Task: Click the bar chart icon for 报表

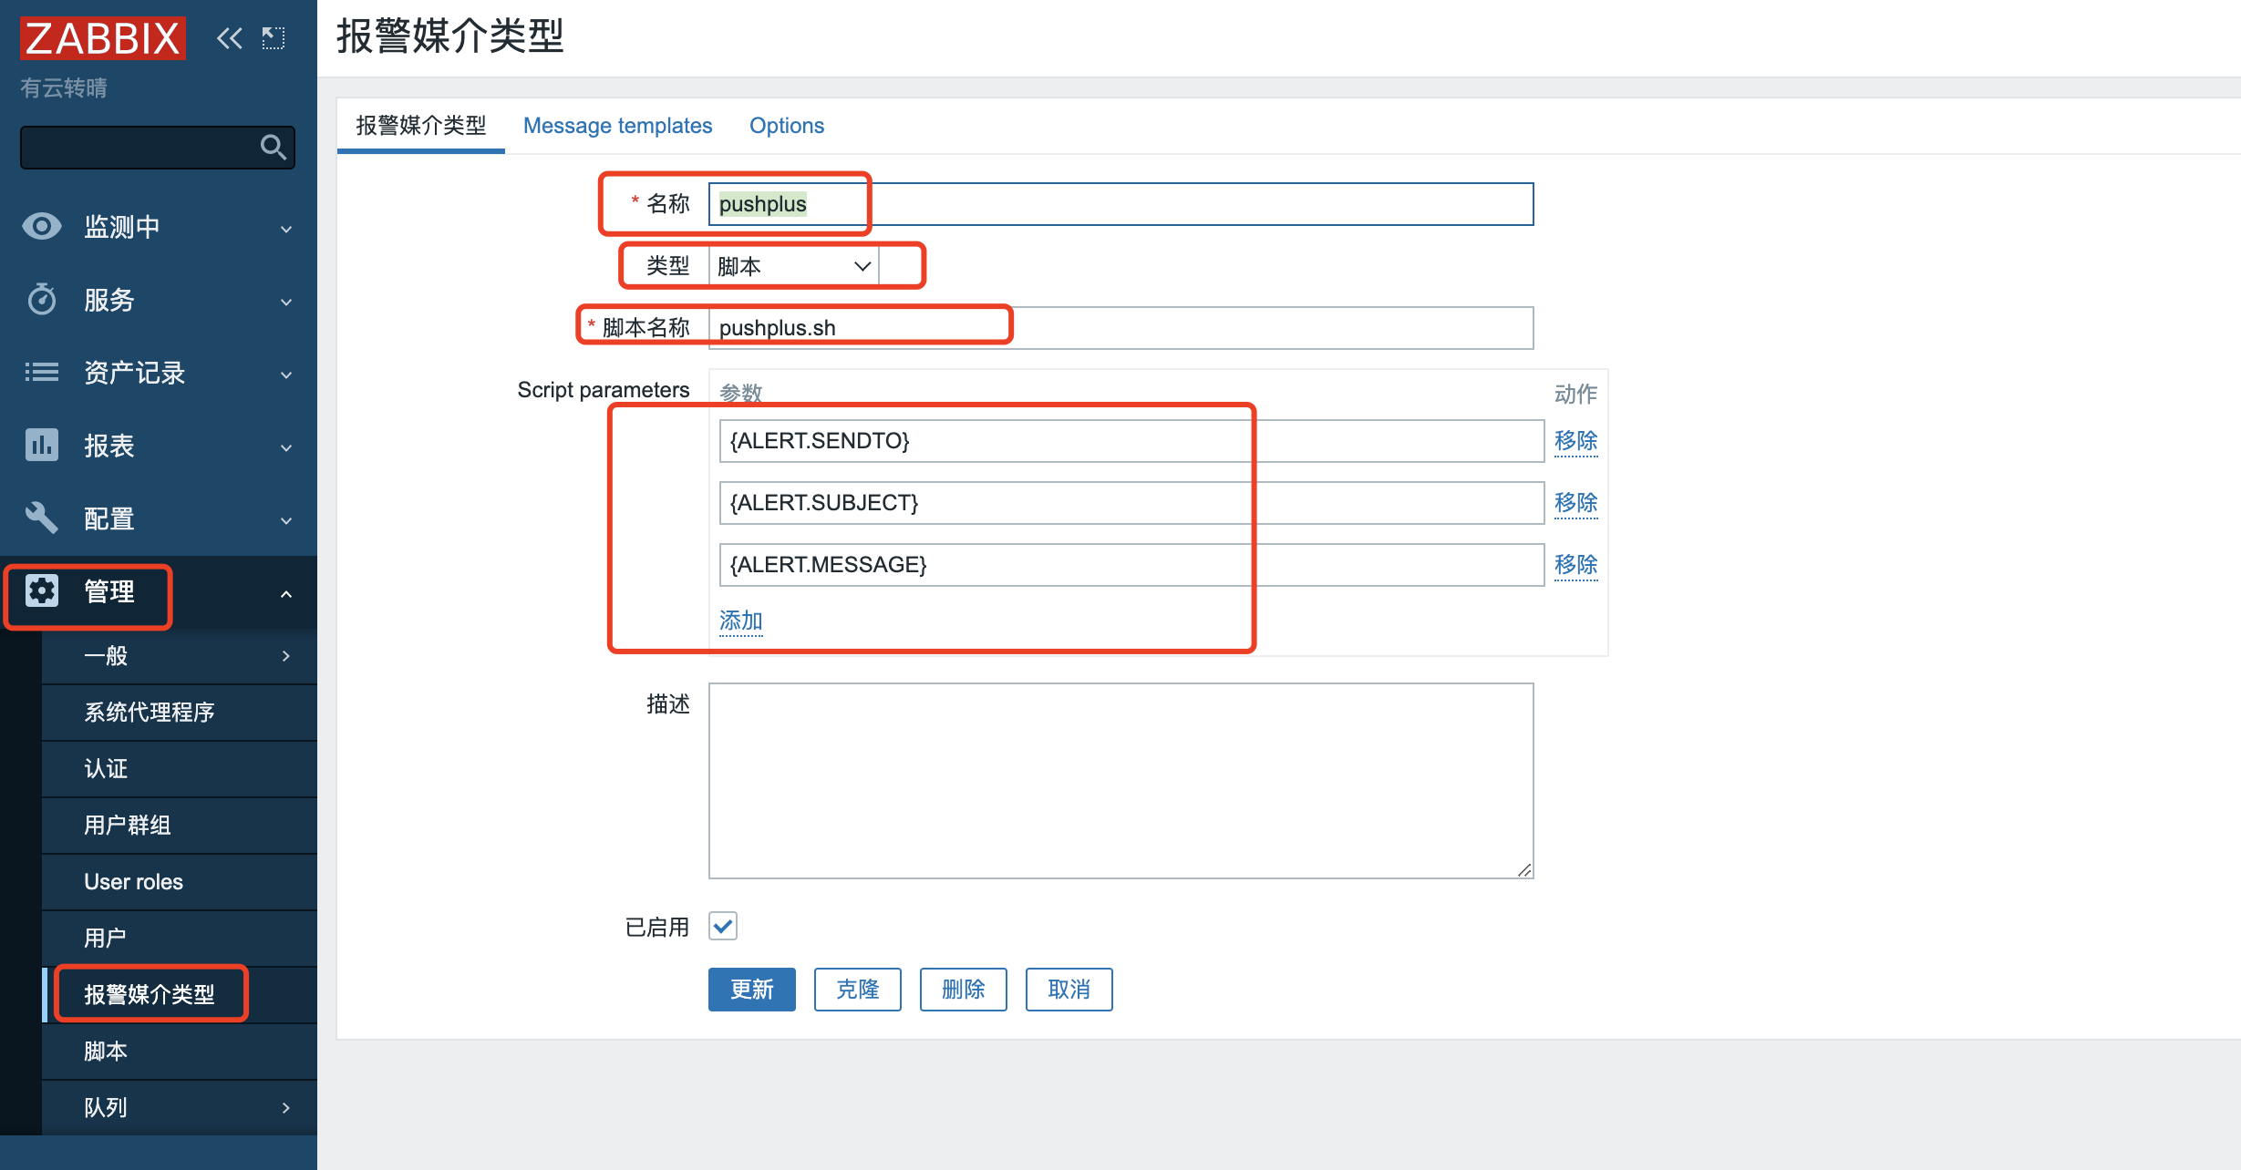Action: 42,445
